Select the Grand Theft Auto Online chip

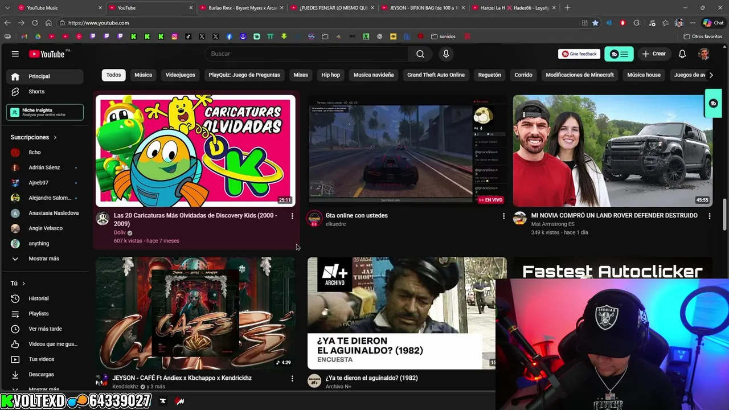[436, 75]
